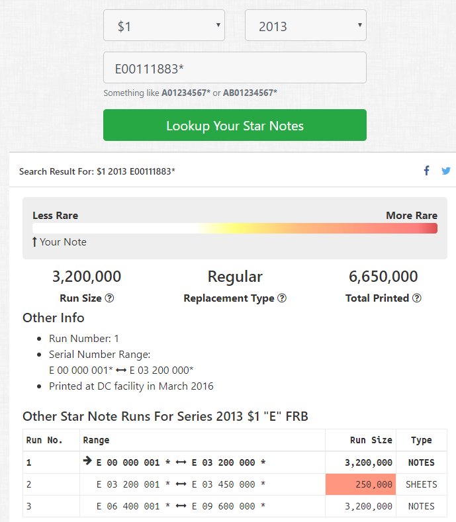Click the current-run arrow icon in row 1
Screen dimensions: 456x522
[87, 460]
